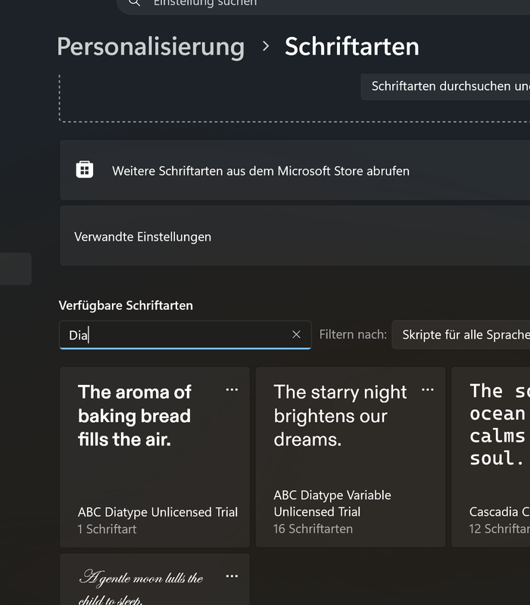Open the ABC Diatype Unlicensed Trial font card
Image resolution: width=530 pixels, height=605 pixels.
pyautogui.click(x=154, y=457)
